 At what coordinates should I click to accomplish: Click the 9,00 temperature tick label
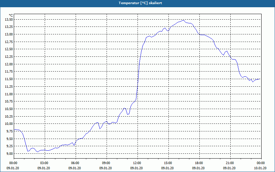tap(10, 154)
